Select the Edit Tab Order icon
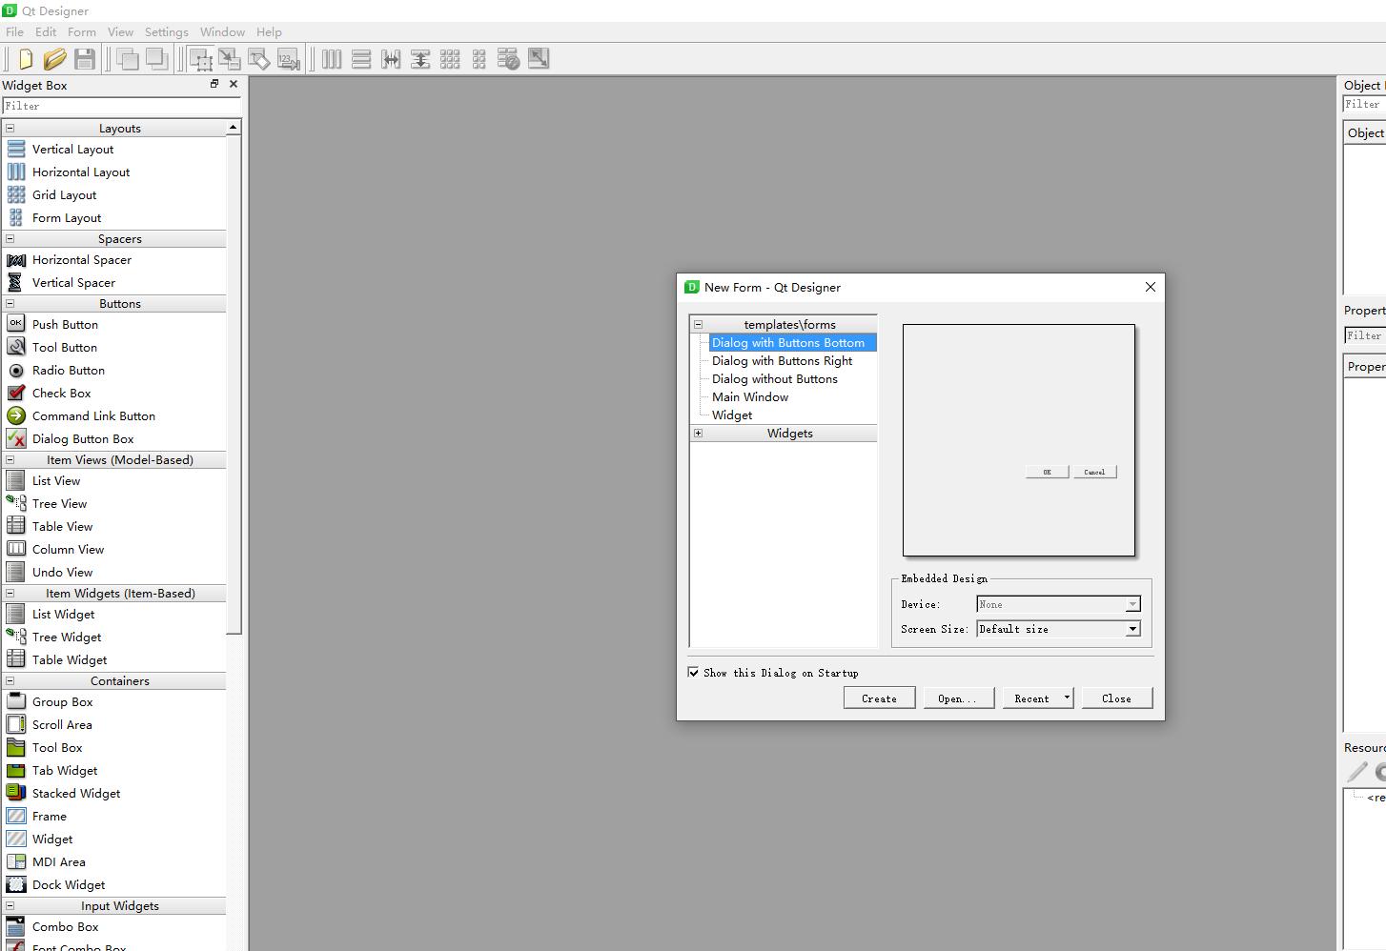 289,59
